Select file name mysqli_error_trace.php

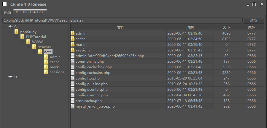95,106
